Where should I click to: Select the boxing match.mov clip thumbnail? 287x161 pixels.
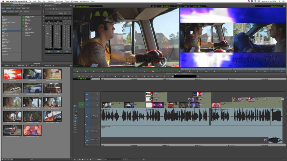coord(33,130)
